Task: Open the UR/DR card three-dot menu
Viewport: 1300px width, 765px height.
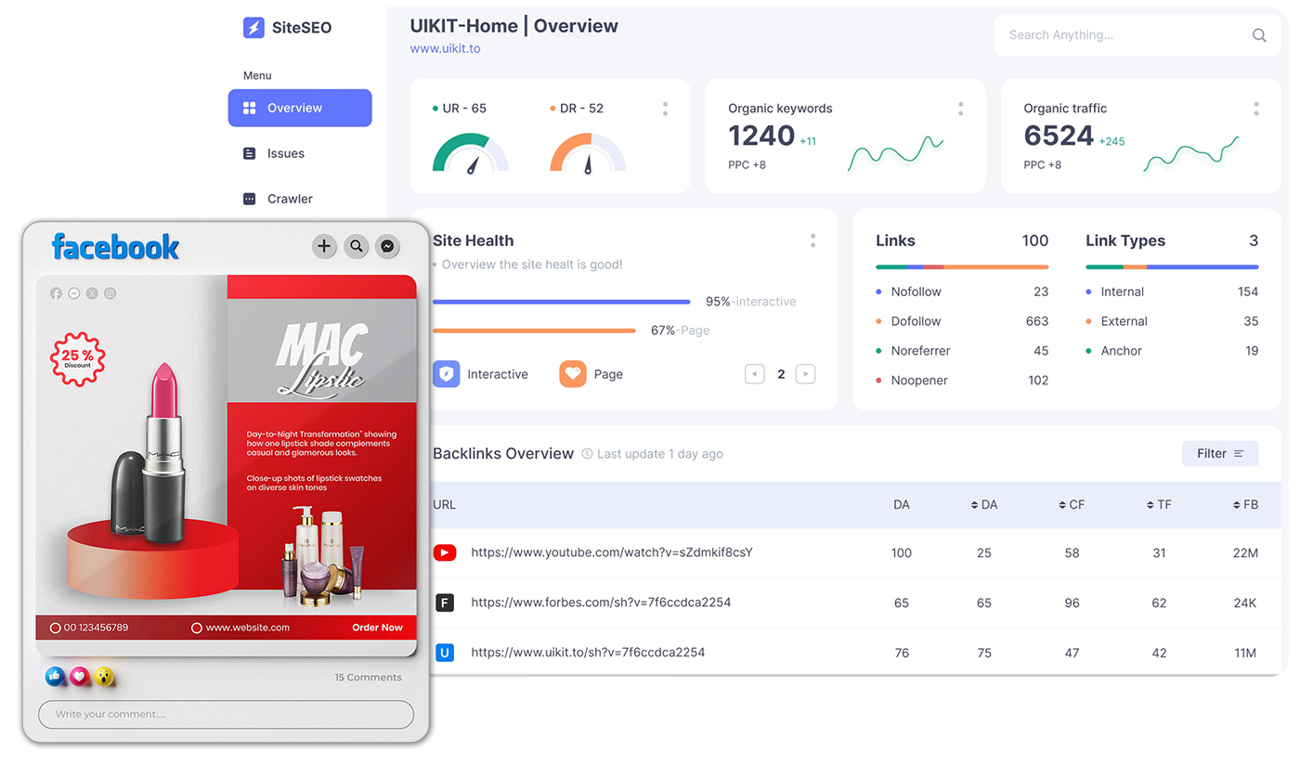Action: coord(665,109)
